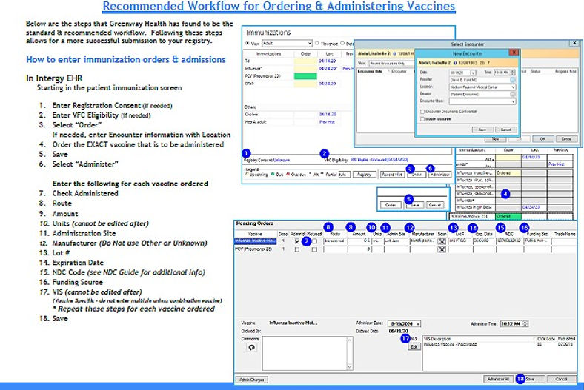Click the Registry Consent Unknown link
The image size is (584, 390).
[281, 160]
